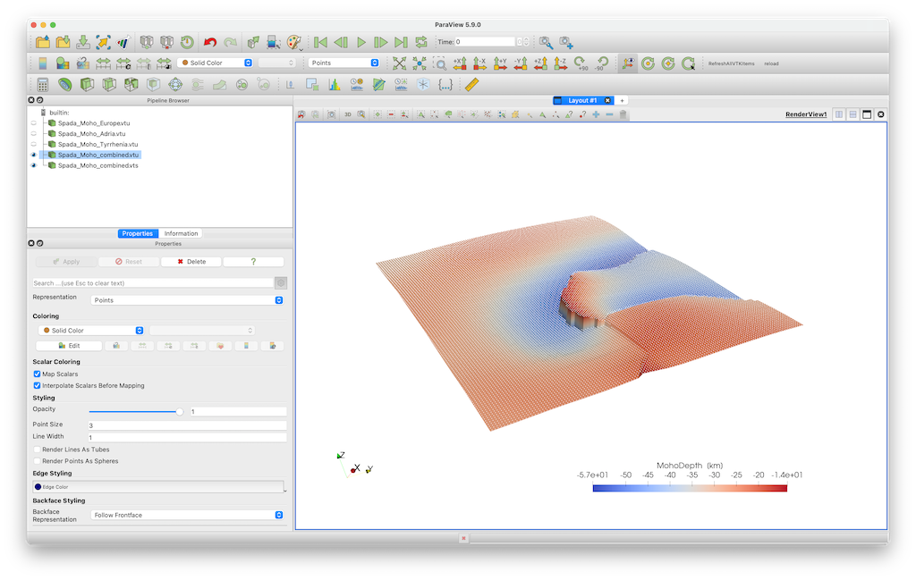The width and height of the screenshot is (916, 580).
Task: Click the Undo arrow in the toolbar
Action: pyautogui.click(x=210, y=42)
